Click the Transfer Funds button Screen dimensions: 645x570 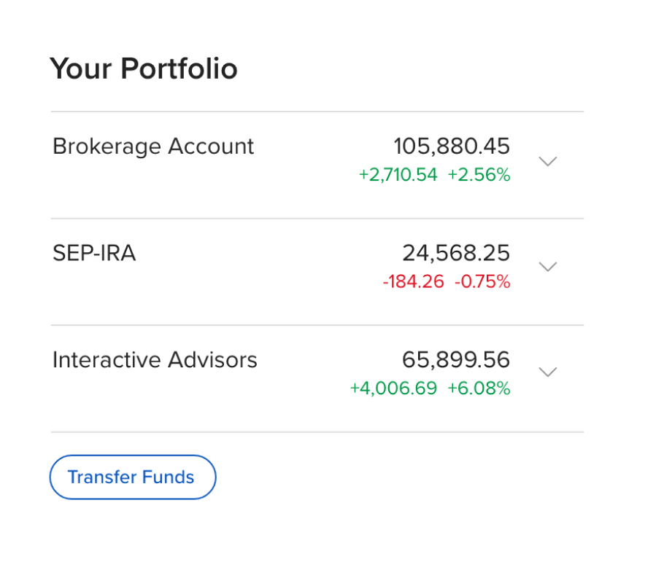coord(132,477)
